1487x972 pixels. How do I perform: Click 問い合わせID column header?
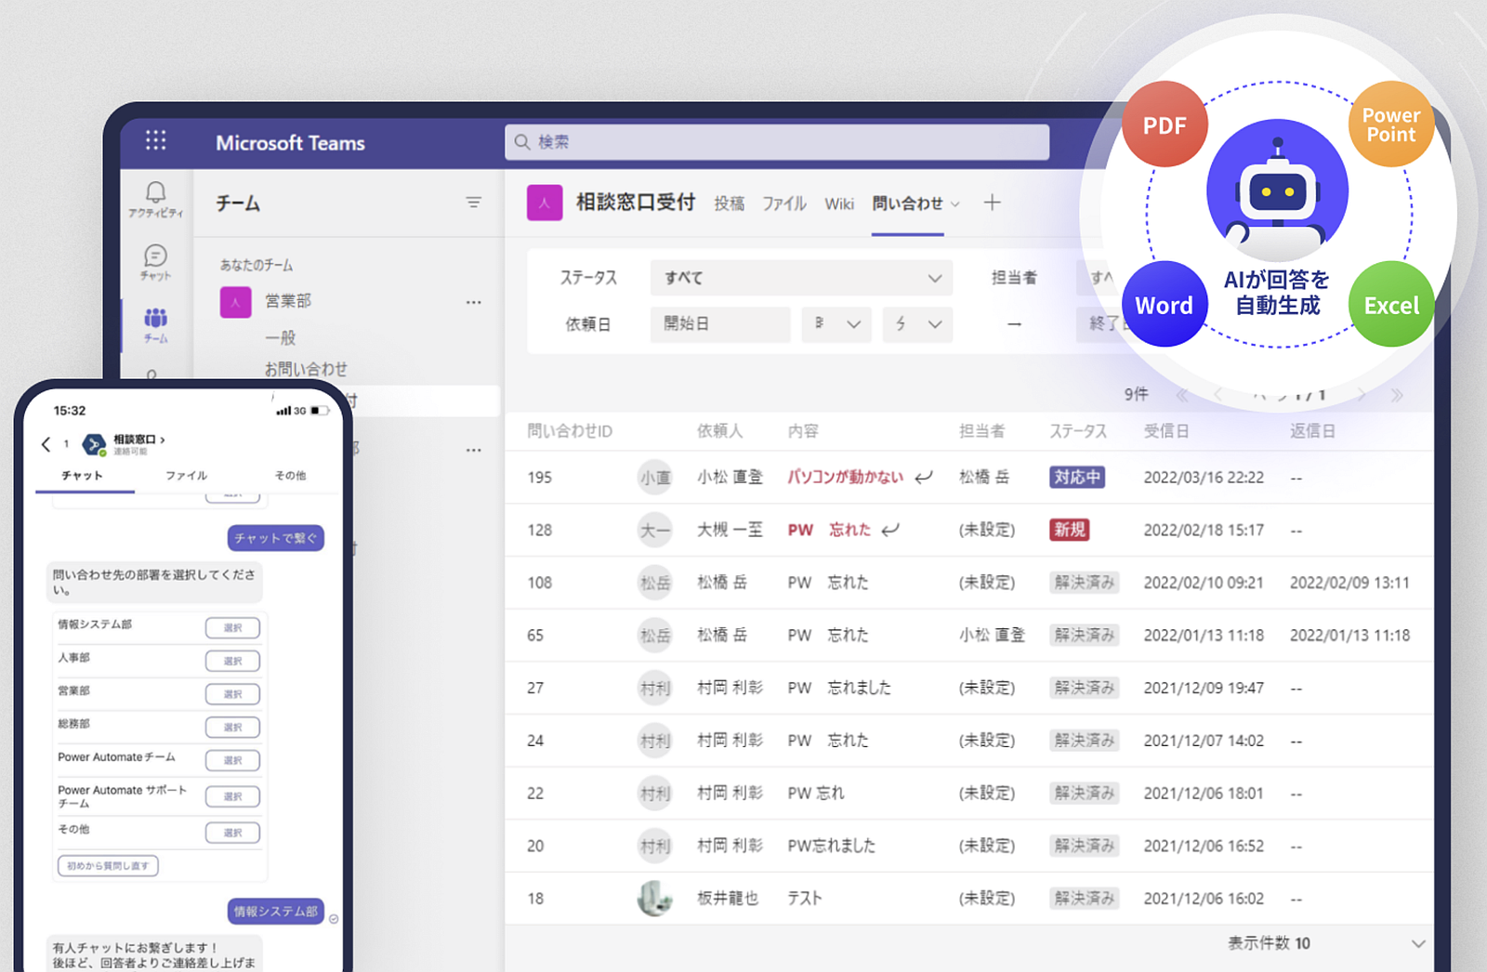(570, 431)
